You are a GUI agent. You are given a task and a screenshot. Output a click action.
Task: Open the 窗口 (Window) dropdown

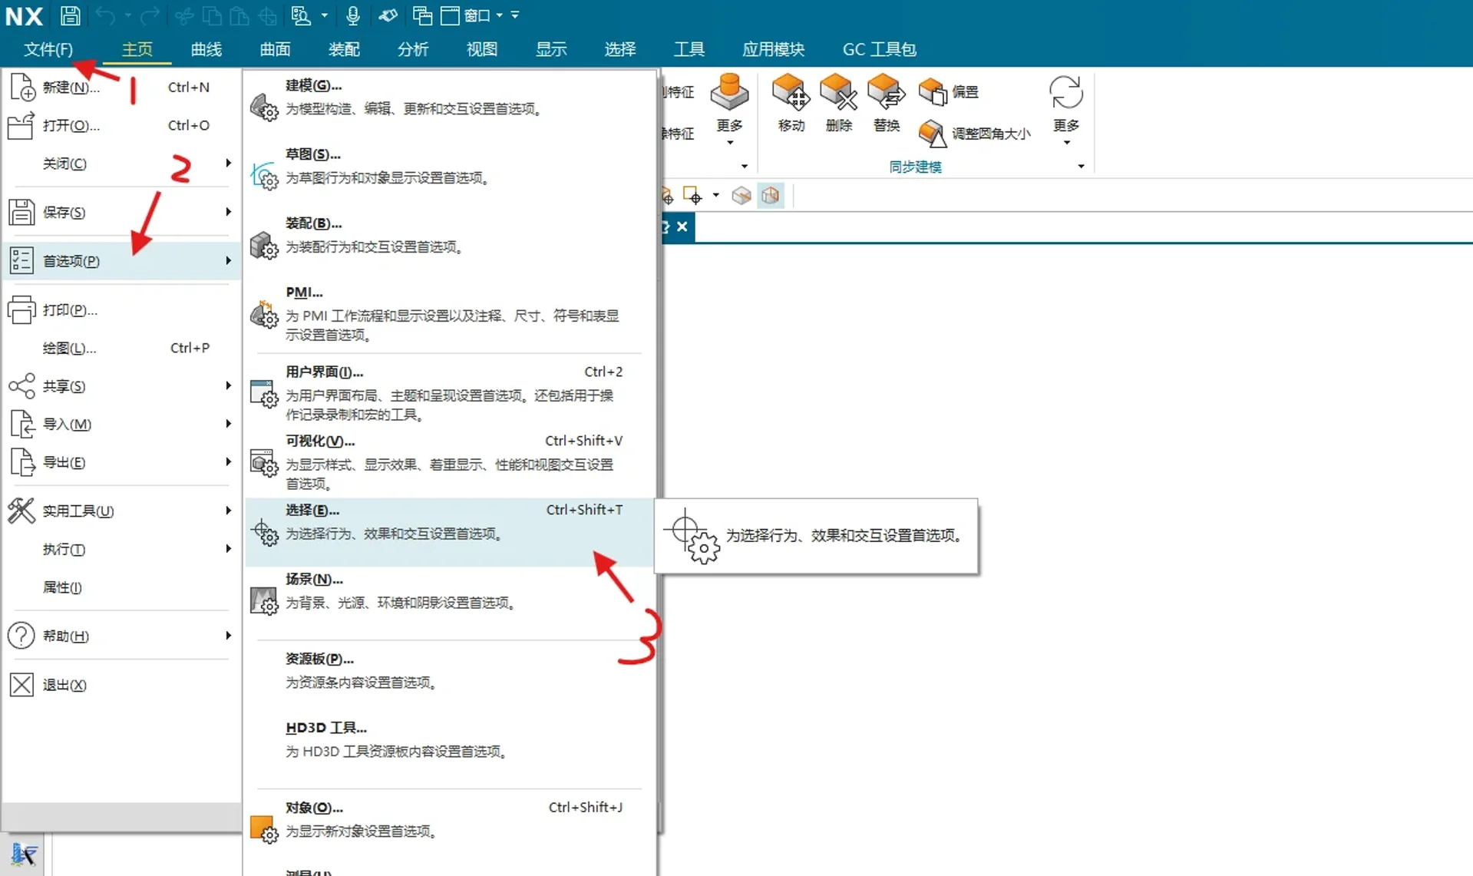point(476,15)
